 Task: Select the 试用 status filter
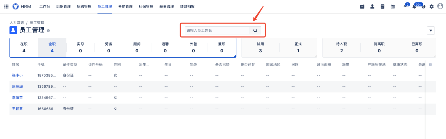260,48
